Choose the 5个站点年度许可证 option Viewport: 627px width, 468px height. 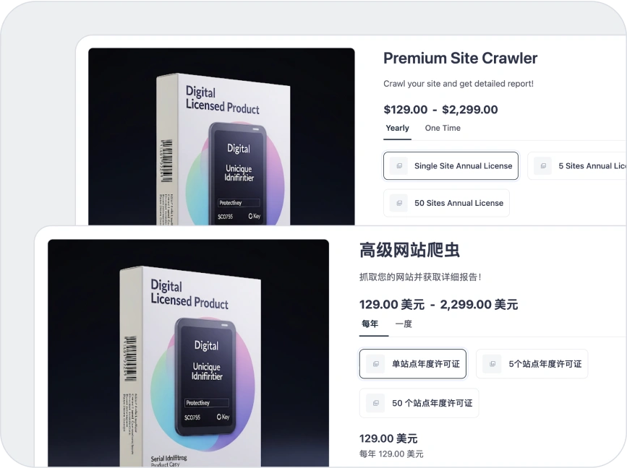pos(532,364)
